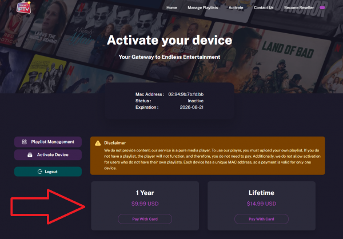This screenshot has width=343, height=239.
Task: Click the Disclaimer heading
Action: (x=115, y=143)
